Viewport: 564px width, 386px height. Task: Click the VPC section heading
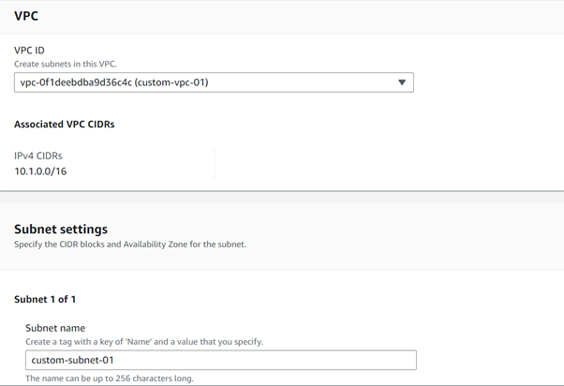click(x=26, y=16)
